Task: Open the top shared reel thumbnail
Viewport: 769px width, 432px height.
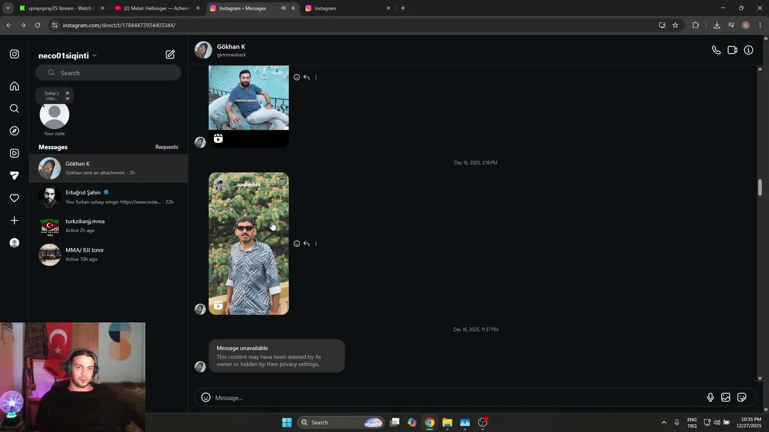Action: (249, 106)
